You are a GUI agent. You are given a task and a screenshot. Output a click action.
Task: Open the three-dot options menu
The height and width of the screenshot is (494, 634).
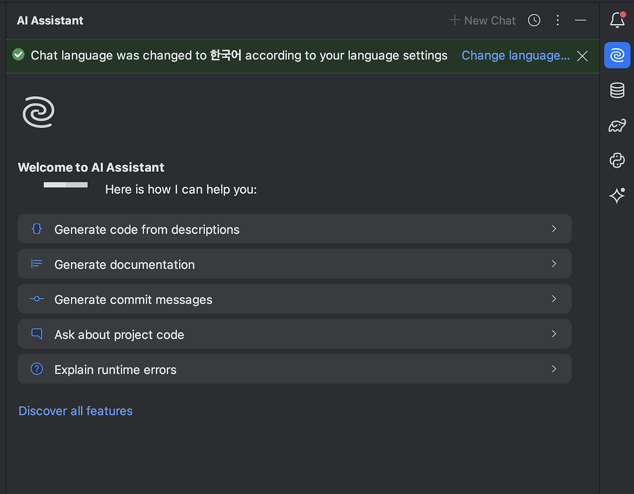pos(558,20)
